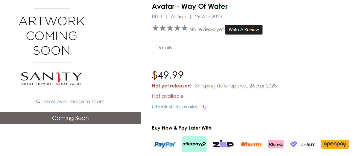Click the third star in rating row
Screen dimensions: 358x156
[x=170, y=28]
